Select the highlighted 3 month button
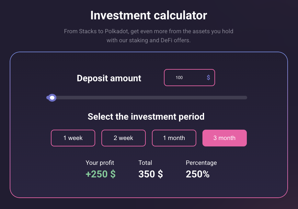Viewport: 298px width, 209px height. [224, 138]
